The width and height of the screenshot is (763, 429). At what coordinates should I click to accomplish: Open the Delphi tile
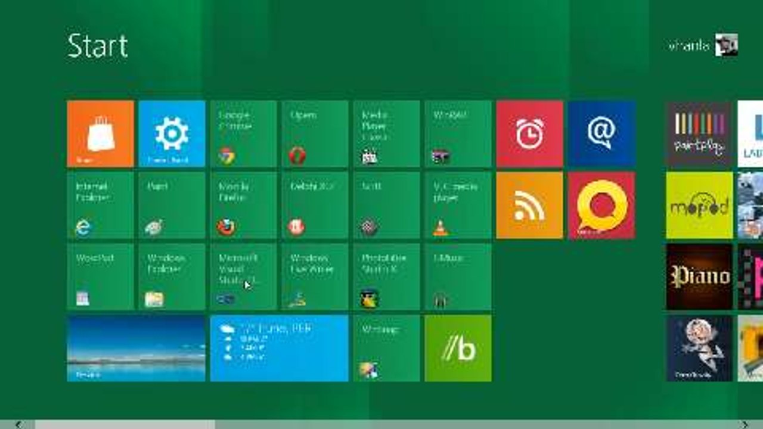pos(315,205)
